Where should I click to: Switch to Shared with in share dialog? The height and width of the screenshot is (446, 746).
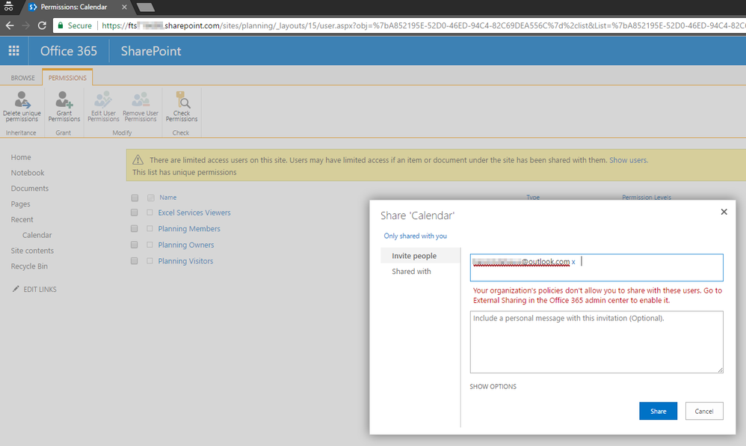(411, 271)
